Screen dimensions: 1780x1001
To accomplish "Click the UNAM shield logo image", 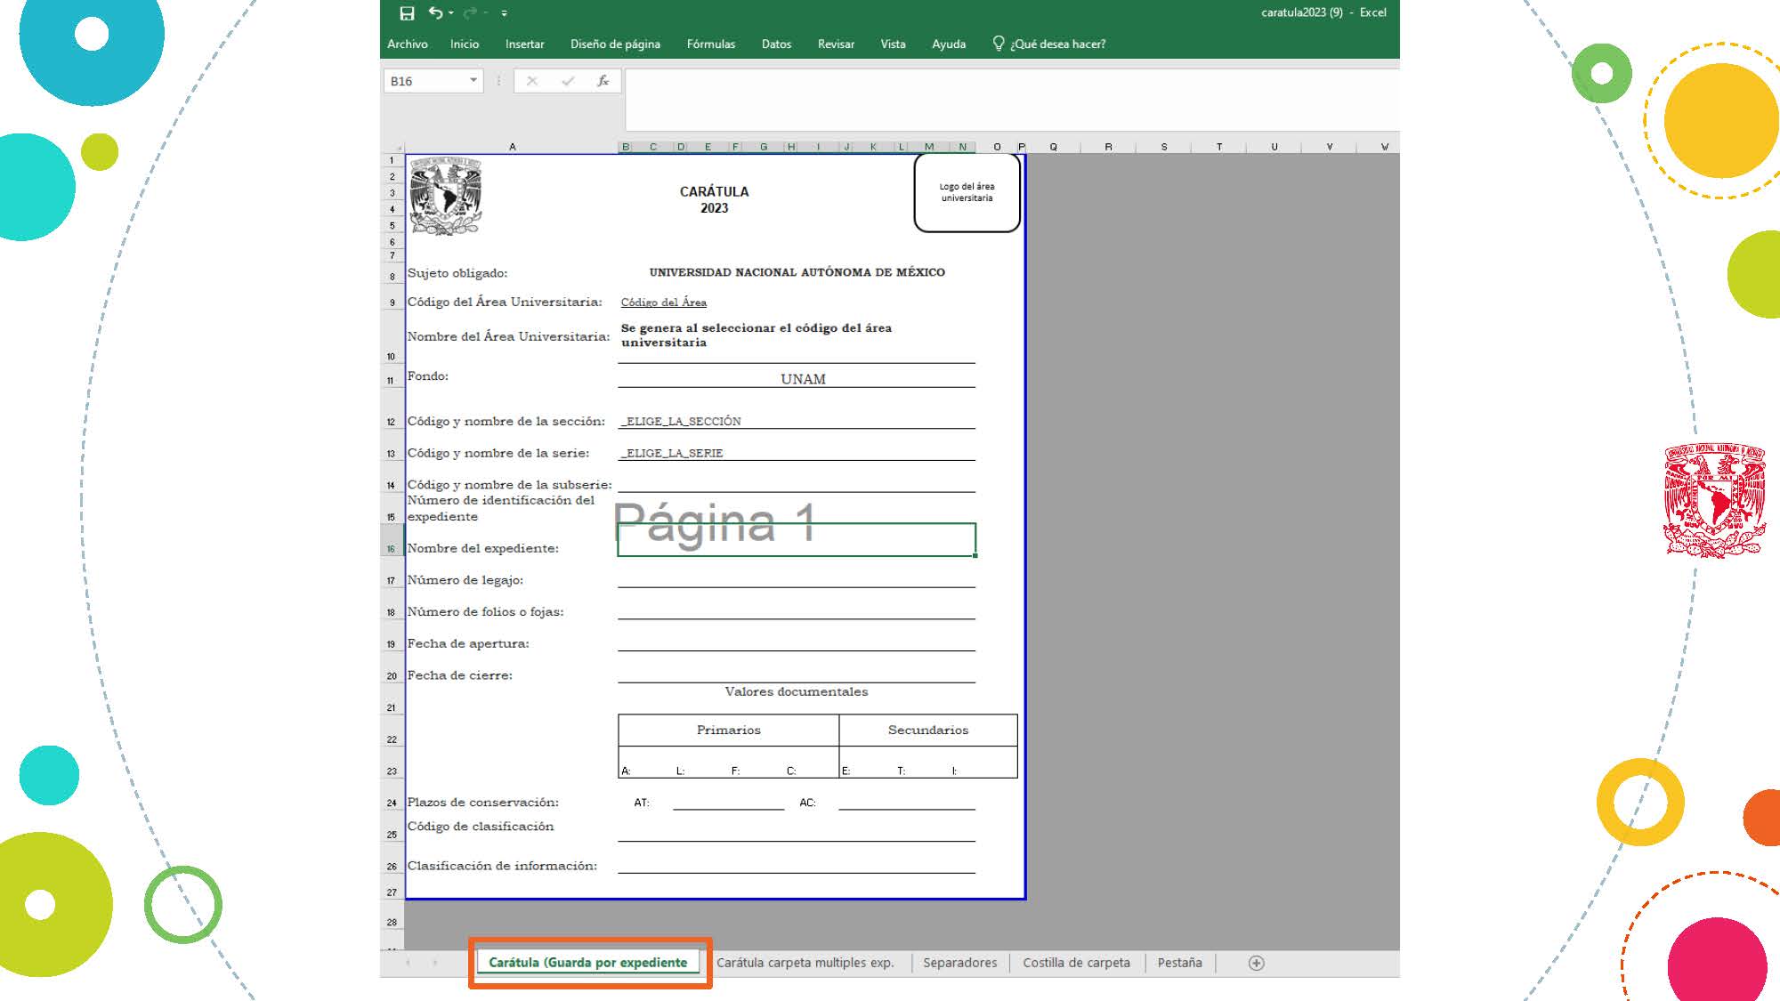I will click(446, 197).
